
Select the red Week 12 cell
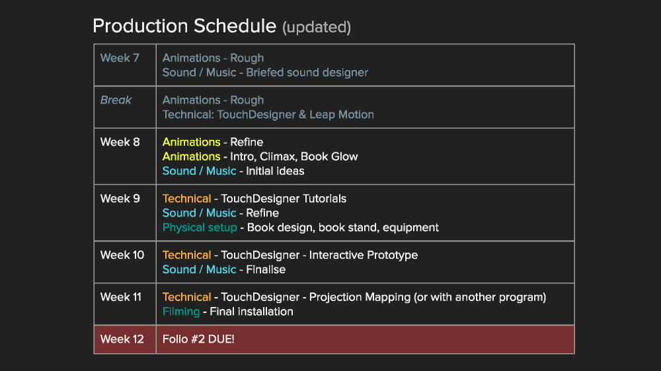tap(125, 339)
